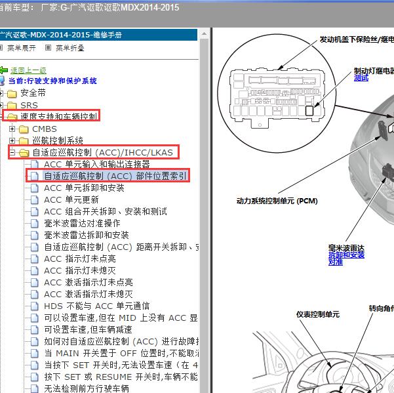Click document icon beside HDS 不能与 ACC 单元通信

[35, 306]
